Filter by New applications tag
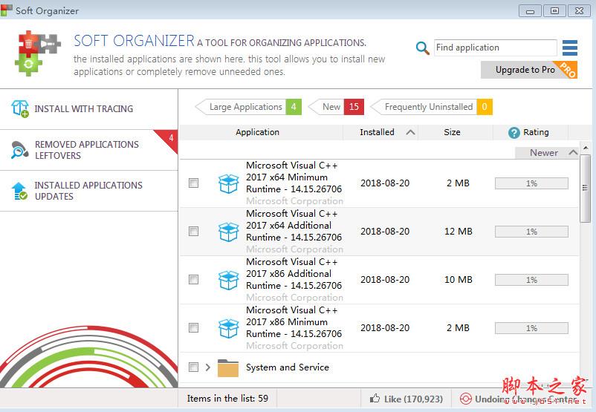596x412 pixels. (336, 107)
